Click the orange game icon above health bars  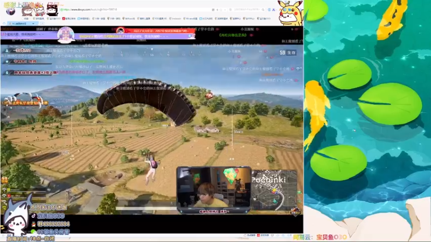coord(5,180)
